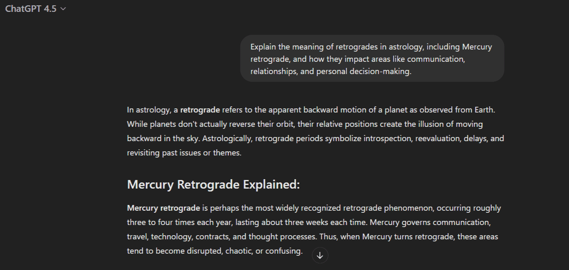Click the user prompt message bubble
The image size is (569, 270).
(x=372, y=59)
